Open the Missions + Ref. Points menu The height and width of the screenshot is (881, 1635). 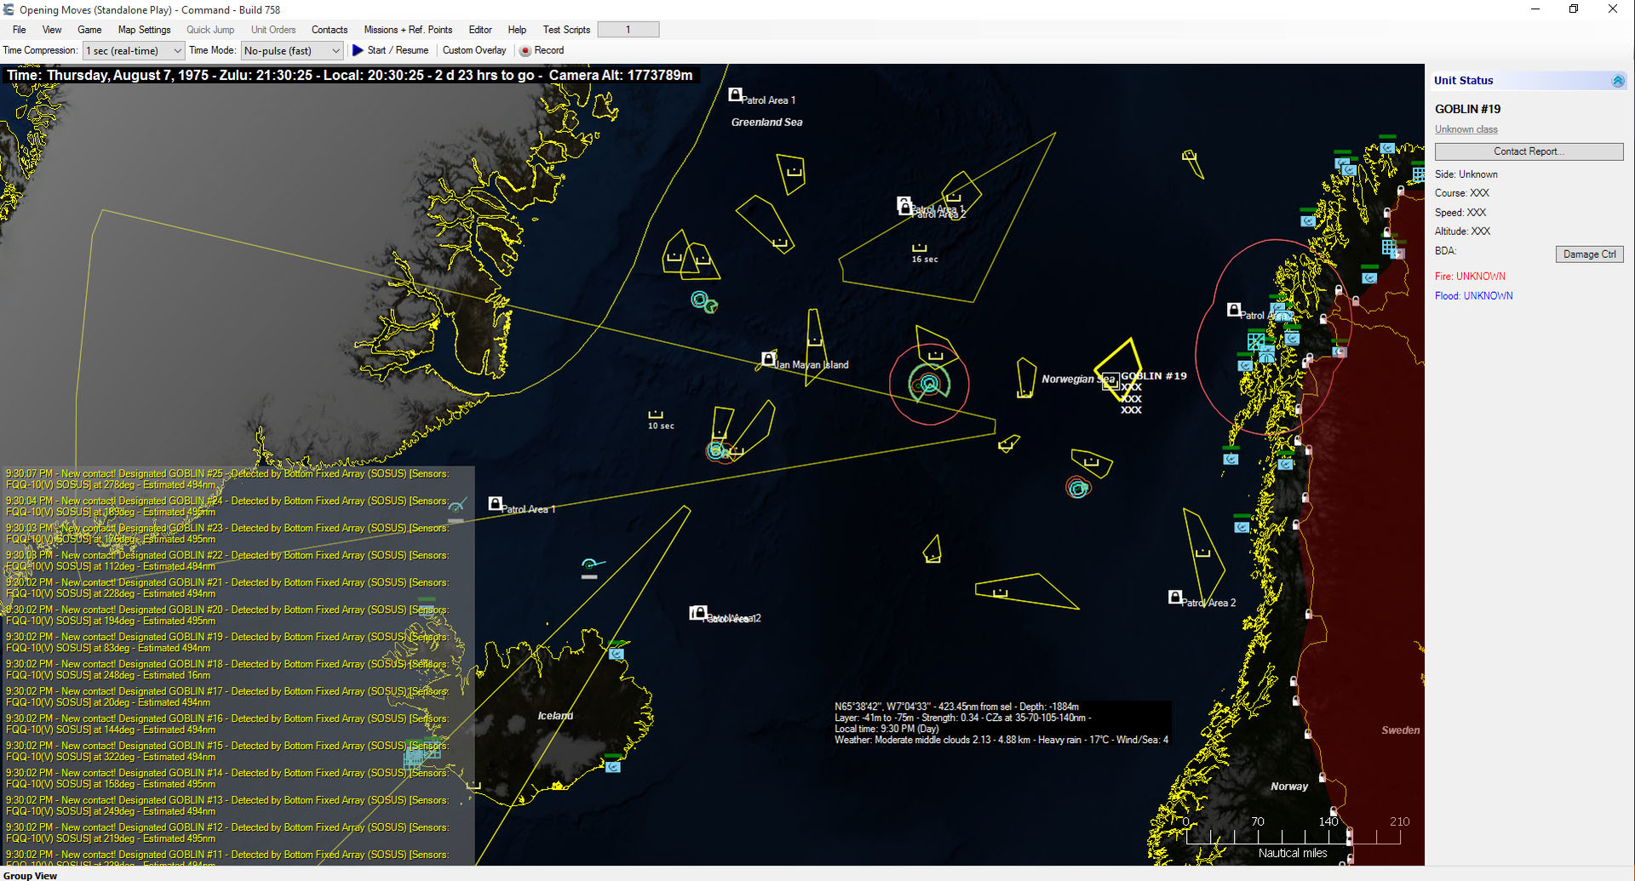(x=408, y=29)
